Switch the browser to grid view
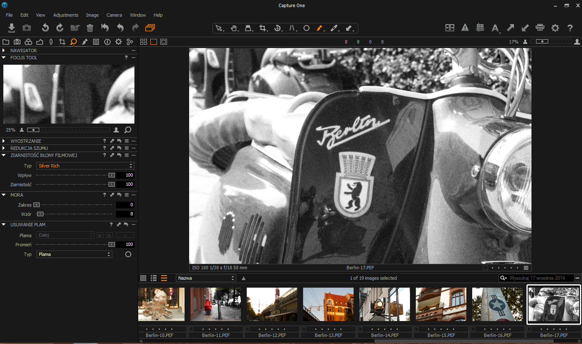 tap(143, 278)
